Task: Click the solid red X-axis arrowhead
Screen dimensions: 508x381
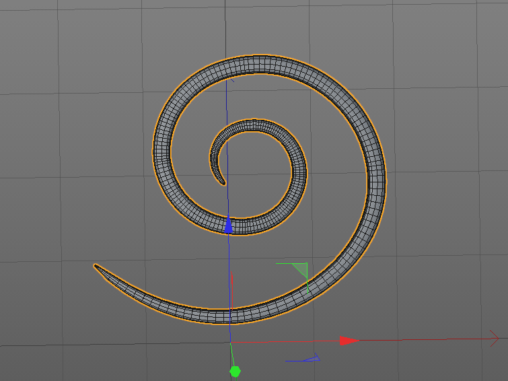Action: 349,341
